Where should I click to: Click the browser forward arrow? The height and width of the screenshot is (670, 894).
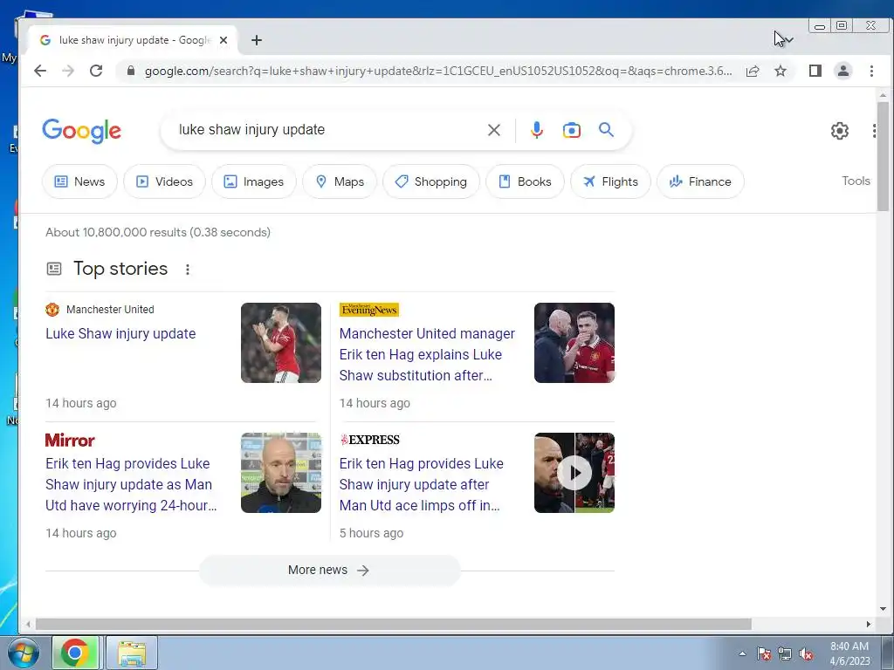coord(68,71)
